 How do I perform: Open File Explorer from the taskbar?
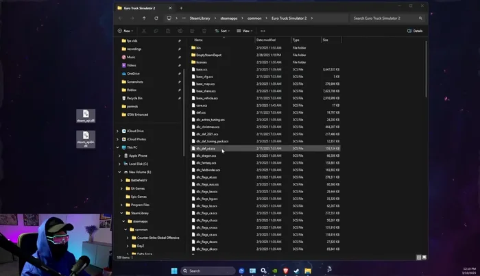308,271
